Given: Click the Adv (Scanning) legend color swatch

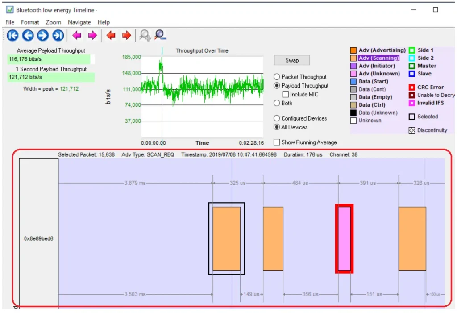Looking at the screenshot, I should coord(353,58).
